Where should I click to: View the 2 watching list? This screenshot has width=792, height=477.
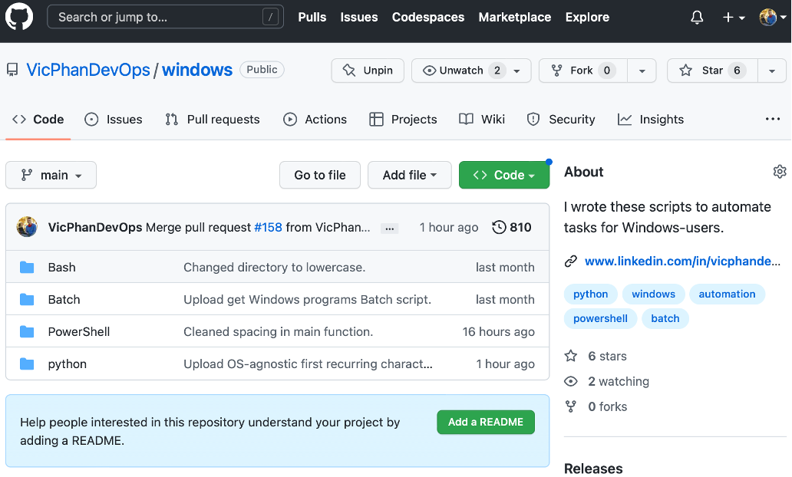tap(606, 382)
